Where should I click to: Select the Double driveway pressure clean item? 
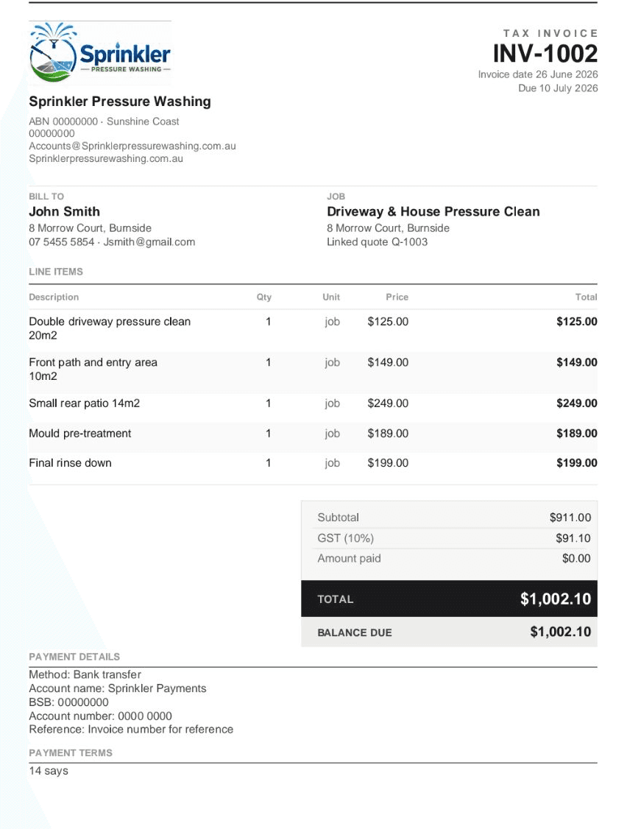click(x=110, y=328)
